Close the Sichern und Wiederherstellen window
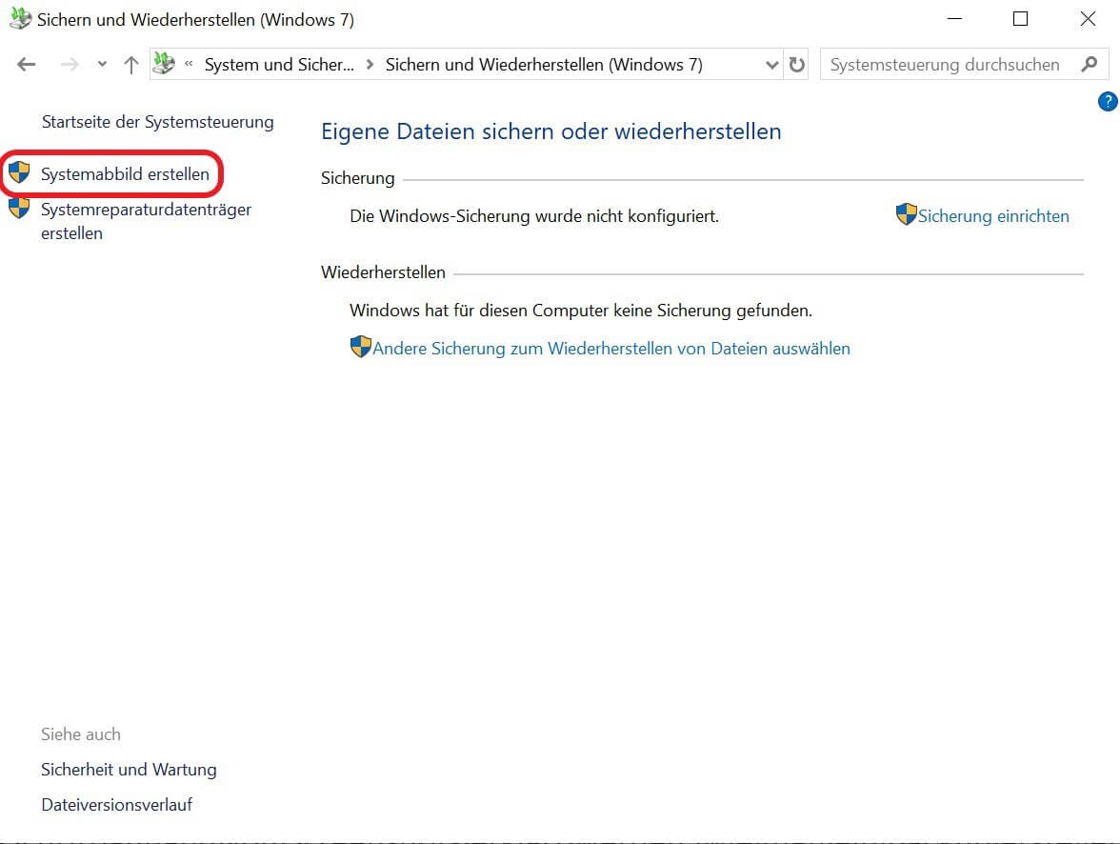The height and width of the screenshot is (844, 1120). click(x=1088, y=19)
